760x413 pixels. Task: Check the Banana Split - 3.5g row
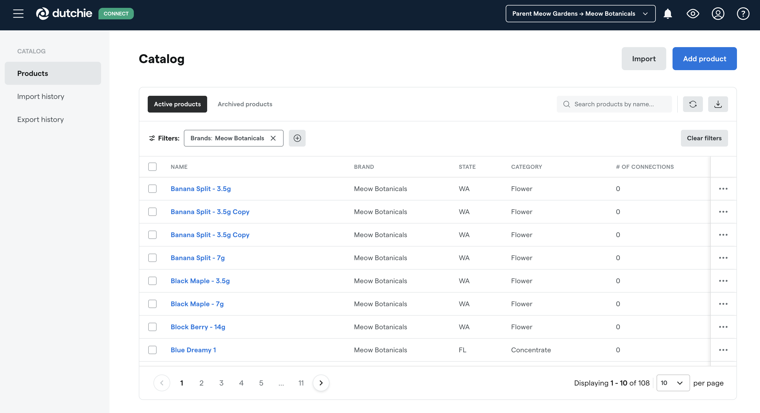tap(152, 189)
